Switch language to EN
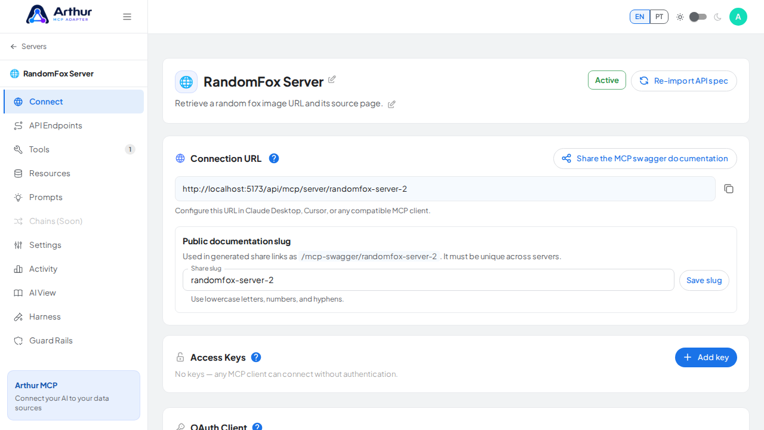Image resolution: width=764 pixels, height=430 pixels. tap(640, 17)
